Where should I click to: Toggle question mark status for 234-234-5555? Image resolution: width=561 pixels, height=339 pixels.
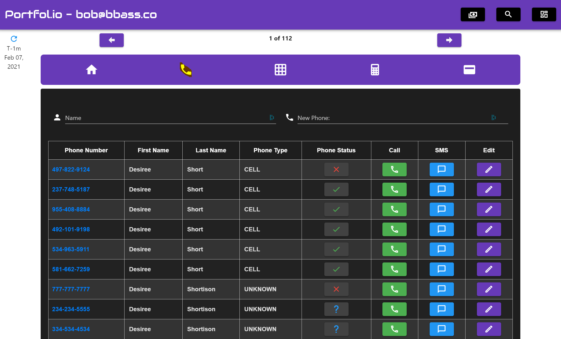336,309
